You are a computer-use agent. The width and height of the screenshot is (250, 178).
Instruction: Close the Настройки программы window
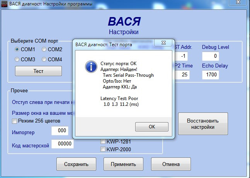(238, 2)
